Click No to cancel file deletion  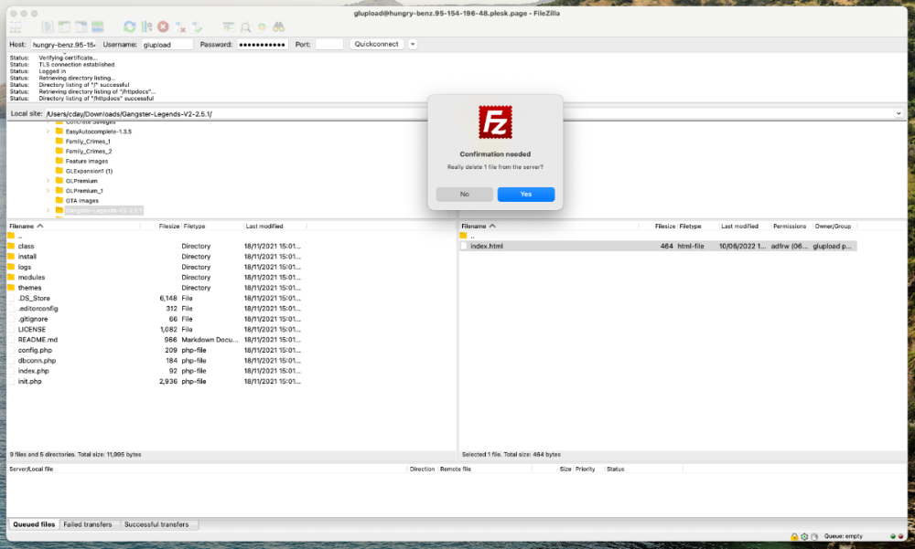click(x=465, y=195)
